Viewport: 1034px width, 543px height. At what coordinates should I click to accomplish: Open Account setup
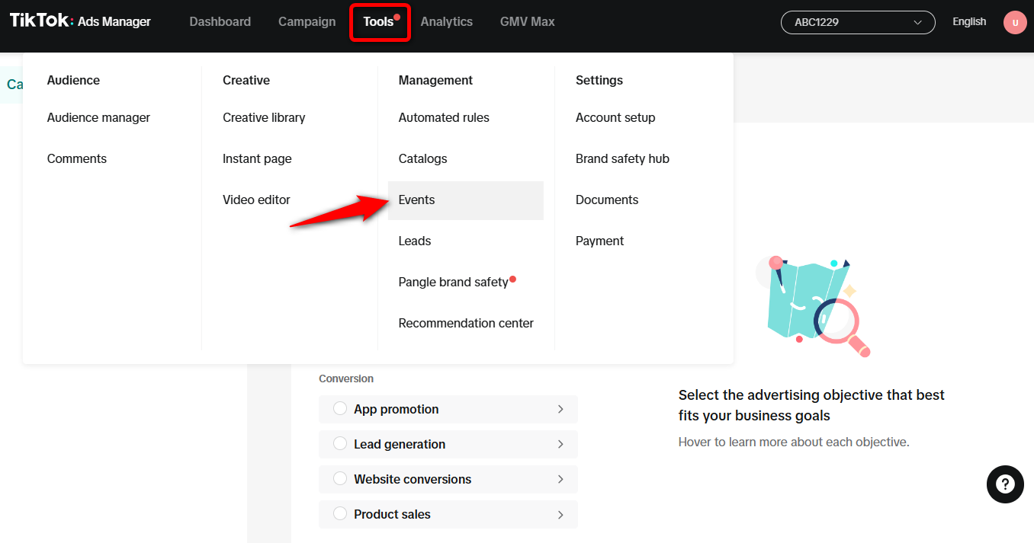615,117
